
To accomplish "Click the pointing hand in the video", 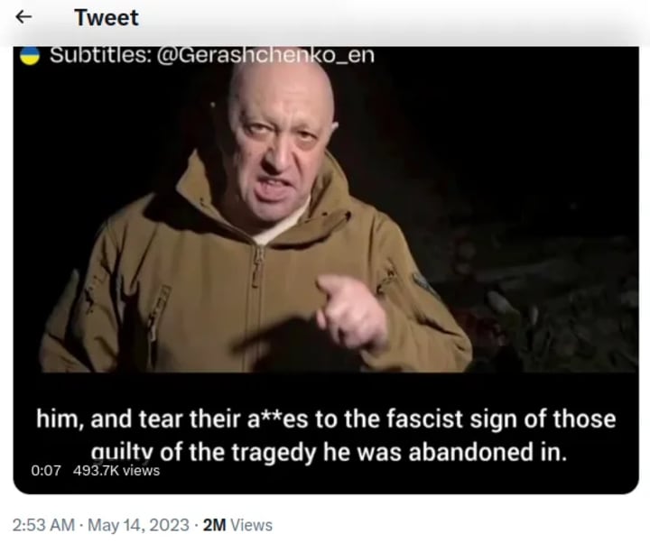I will coord(351,317).
